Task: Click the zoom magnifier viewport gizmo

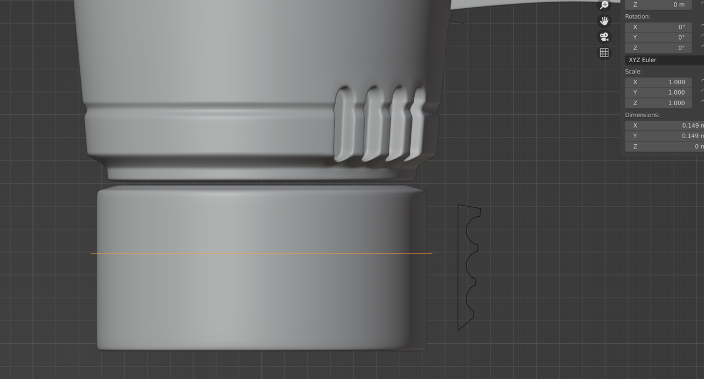Action: (604, 5)
